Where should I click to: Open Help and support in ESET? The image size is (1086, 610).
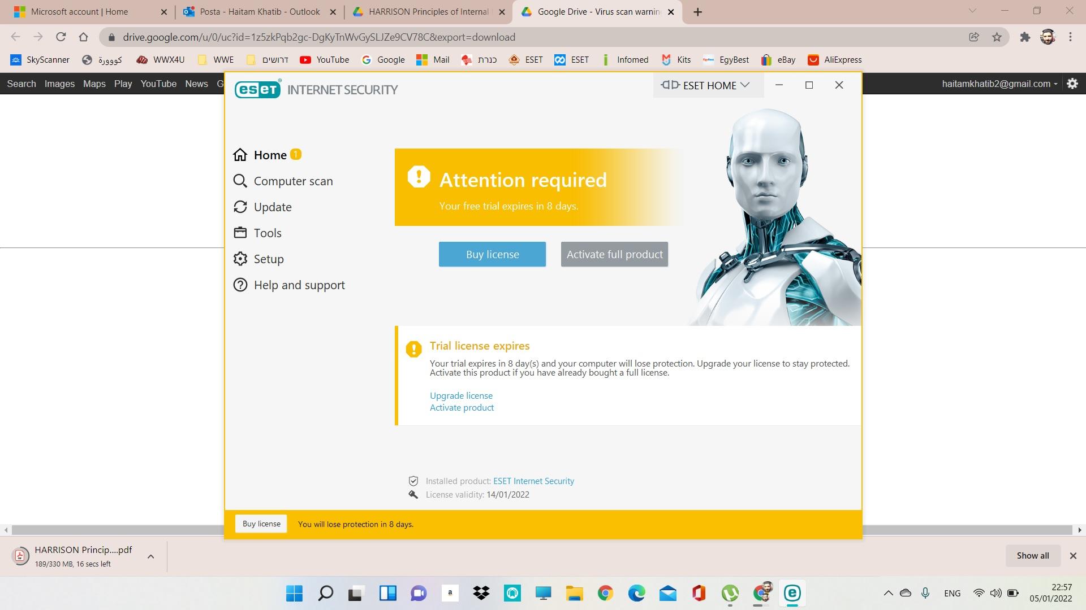(x=289, y=285)
